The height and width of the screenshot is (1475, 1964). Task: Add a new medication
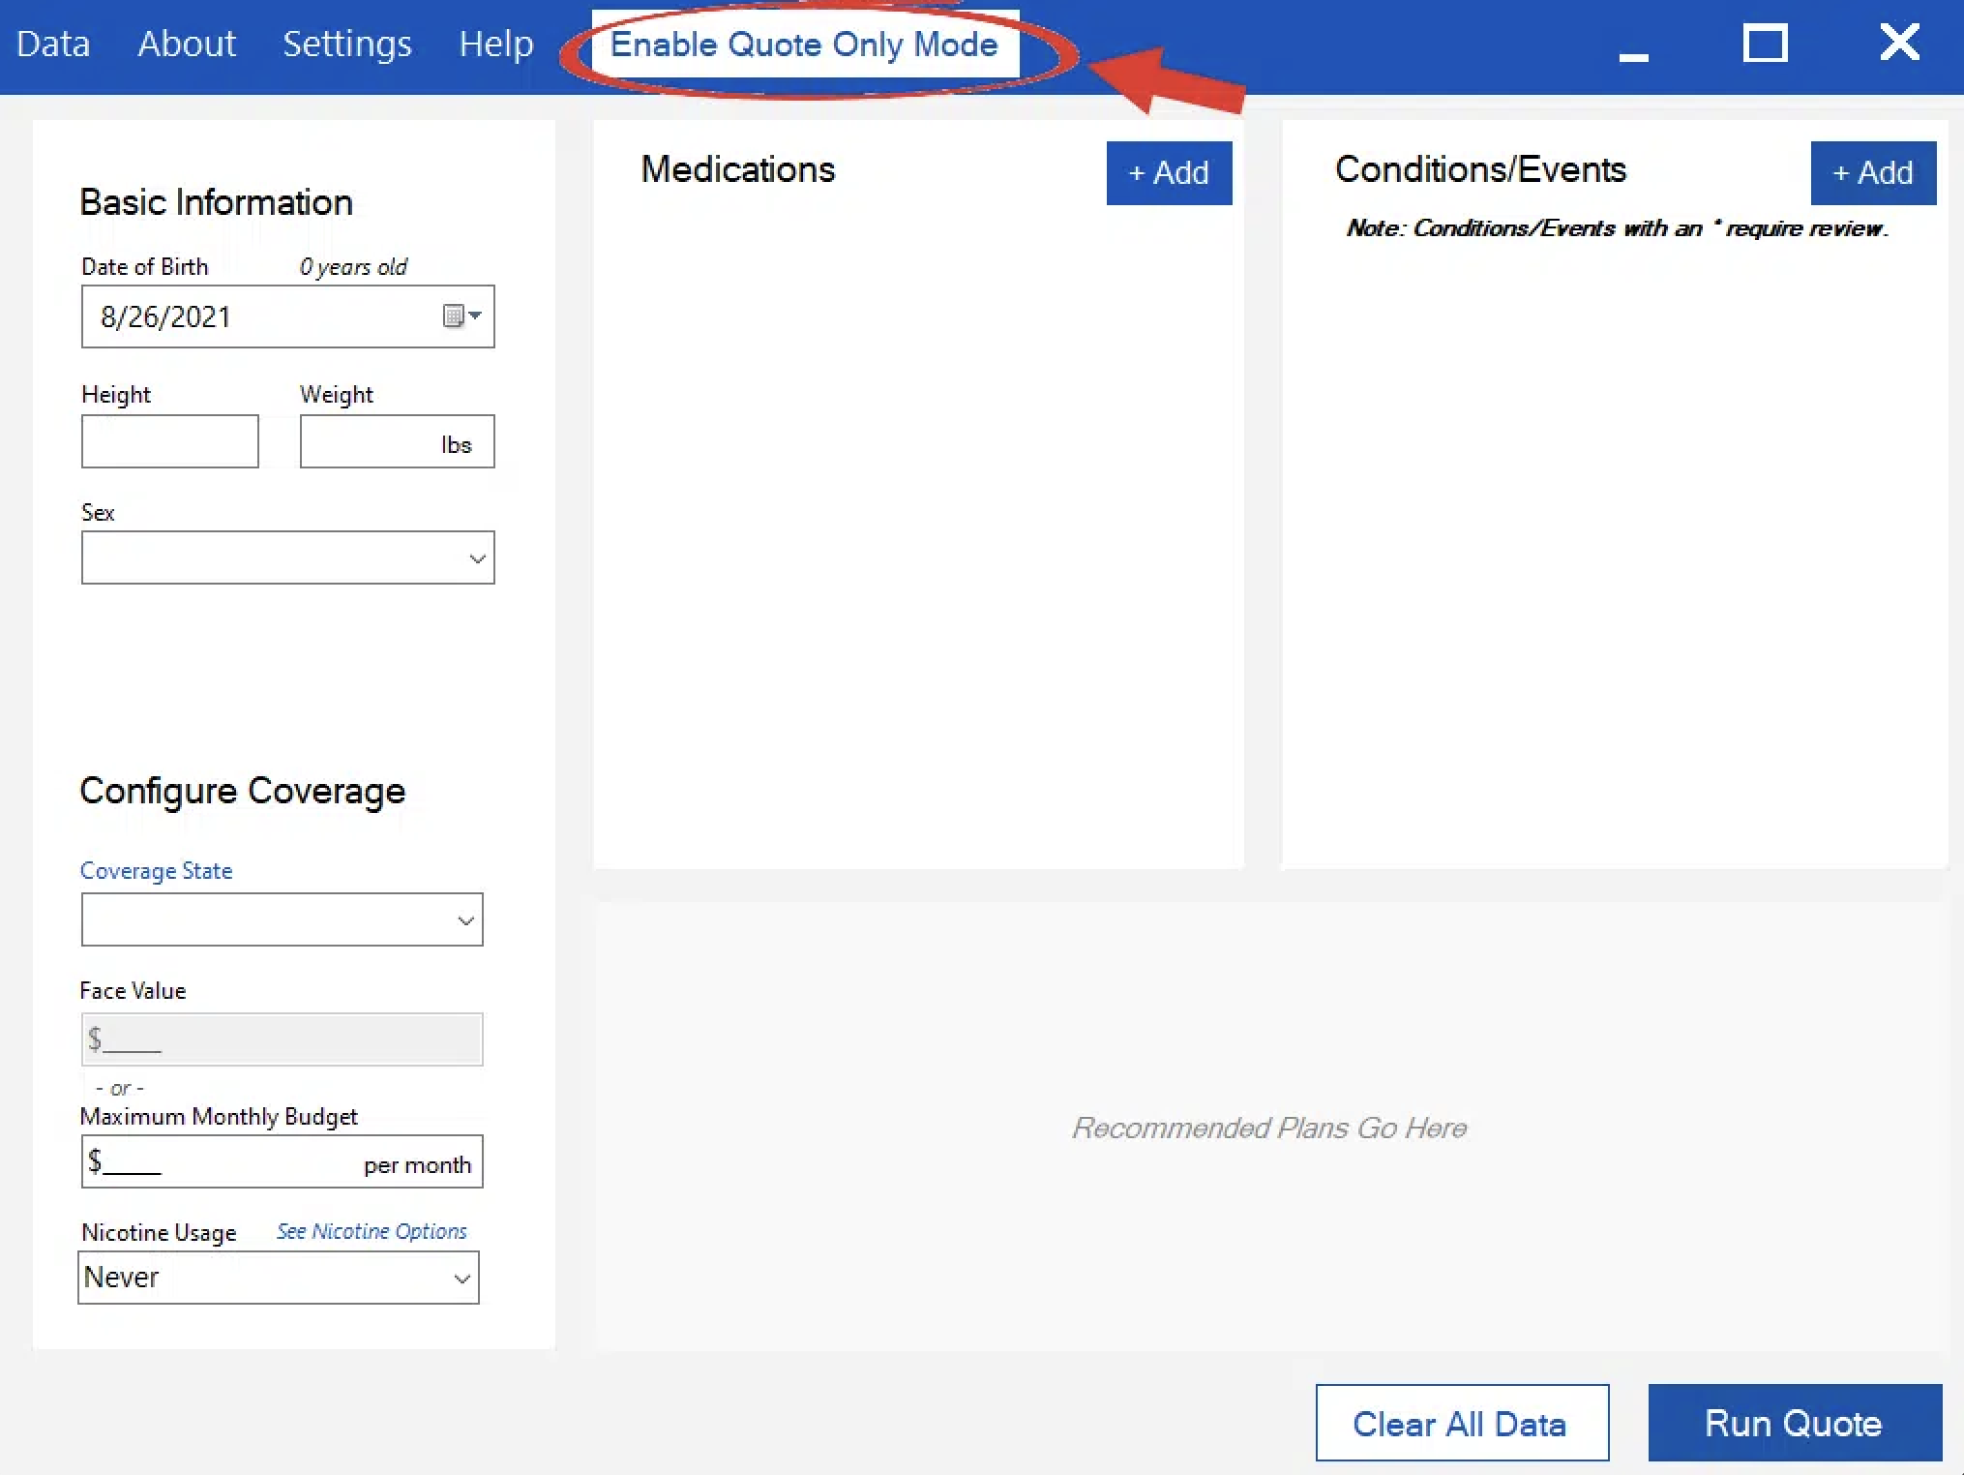point(1168,173)
